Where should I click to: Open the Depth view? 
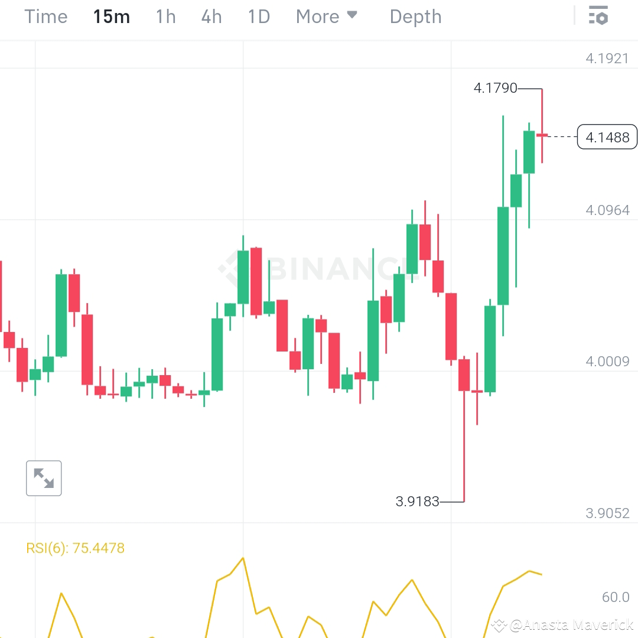click(x=415, y=17)
